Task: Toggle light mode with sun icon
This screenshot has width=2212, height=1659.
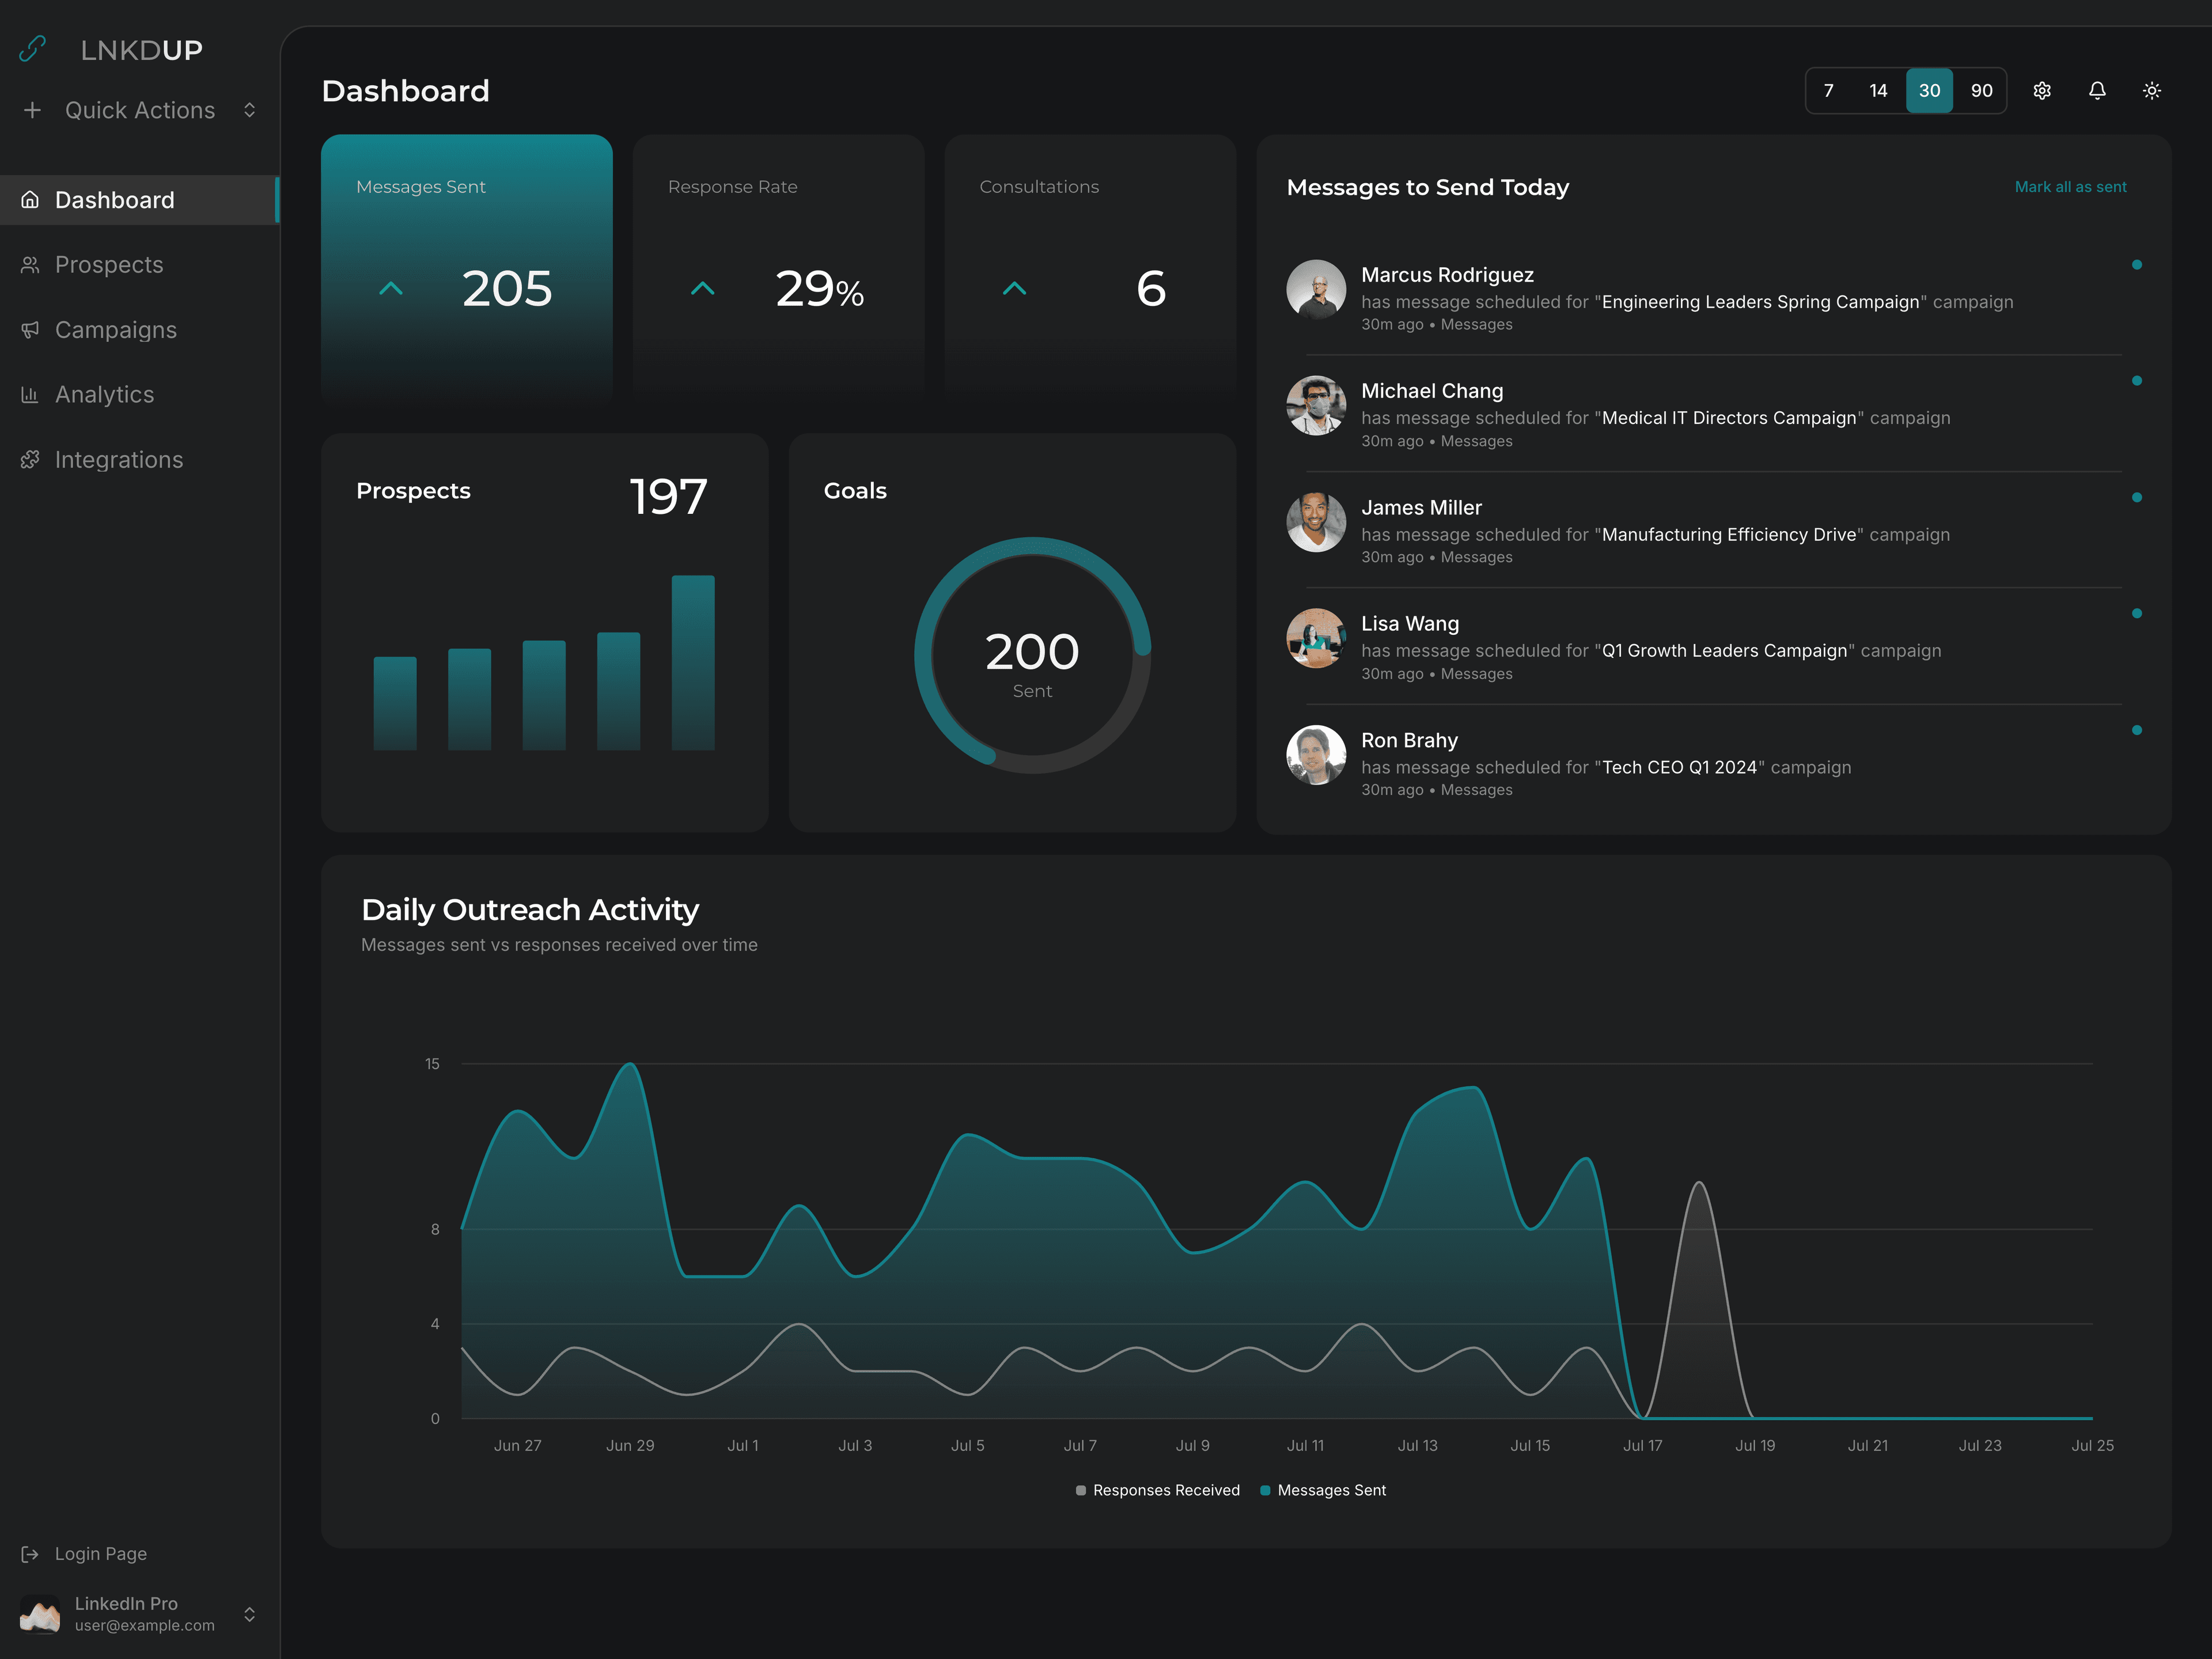Action: (x=2152, y=91)
